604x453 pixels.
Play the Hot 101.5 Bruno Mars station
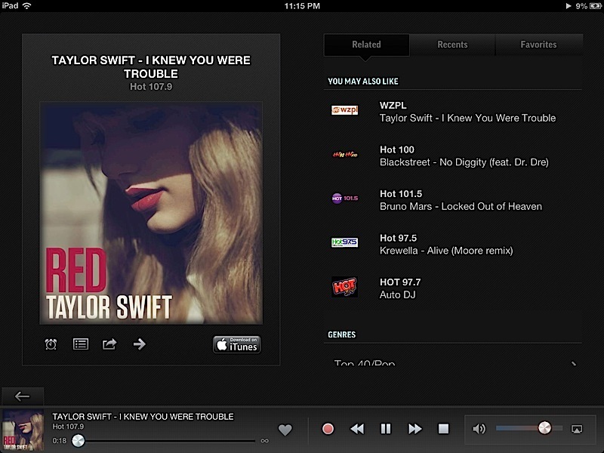pos(453,200)
